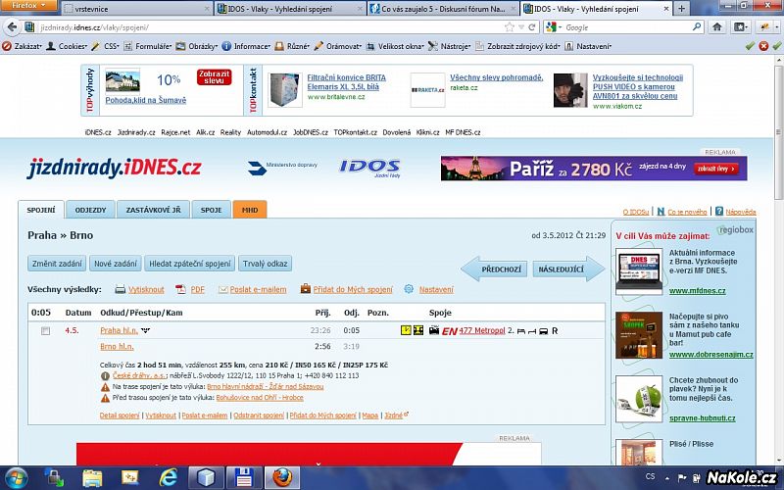Launch Internet Explorer from the taskbar
This screenshot has height=490, width=784.
coord(169,478)
